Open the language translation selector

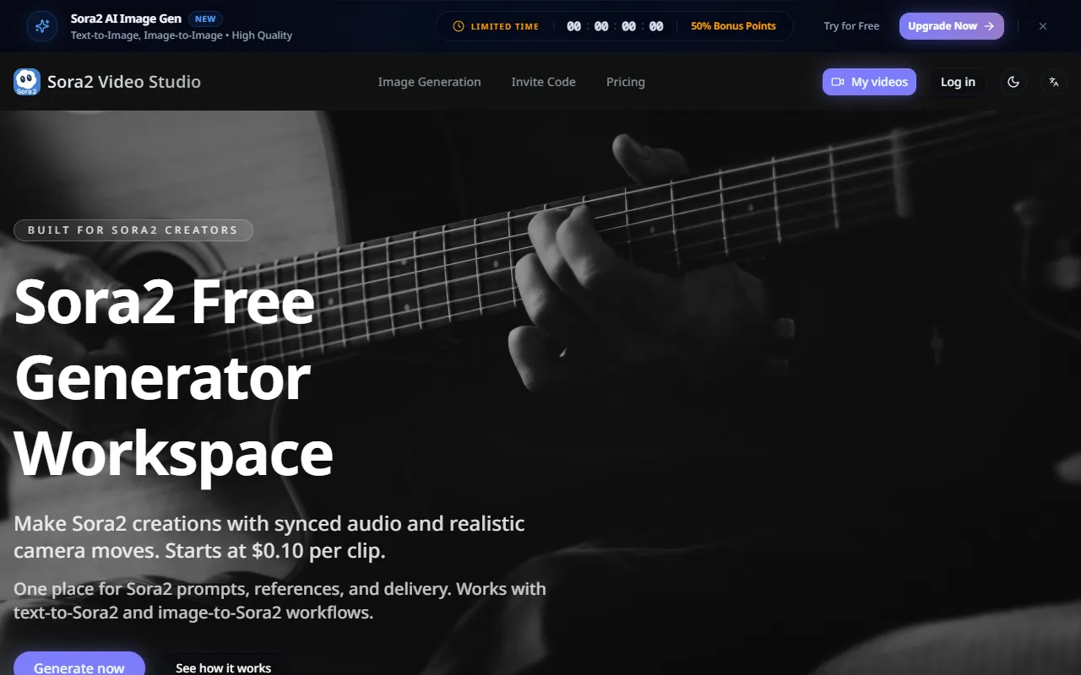point(1053,82)
